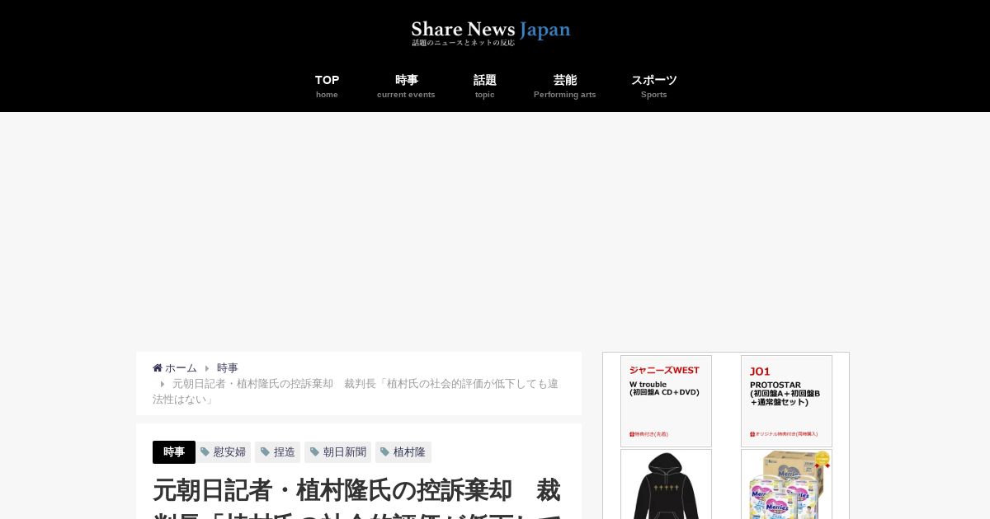This screenshot has width=990, height=519.
Task: Open the TOP home menu item
Action: (327, 86)
